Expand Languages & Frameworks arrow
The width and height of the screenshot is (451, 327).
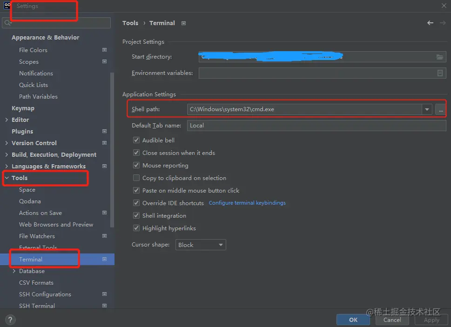(7, 166)
